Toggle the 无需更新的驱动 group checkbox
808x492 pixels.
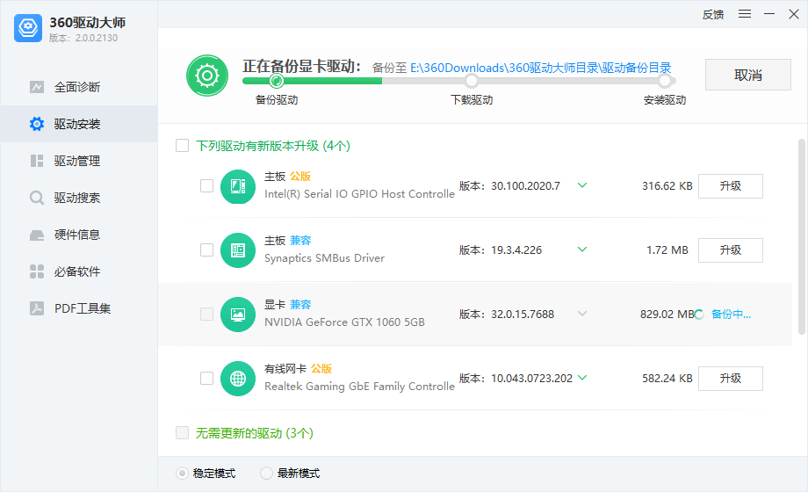pyautogui.click(x=182, y=432)
